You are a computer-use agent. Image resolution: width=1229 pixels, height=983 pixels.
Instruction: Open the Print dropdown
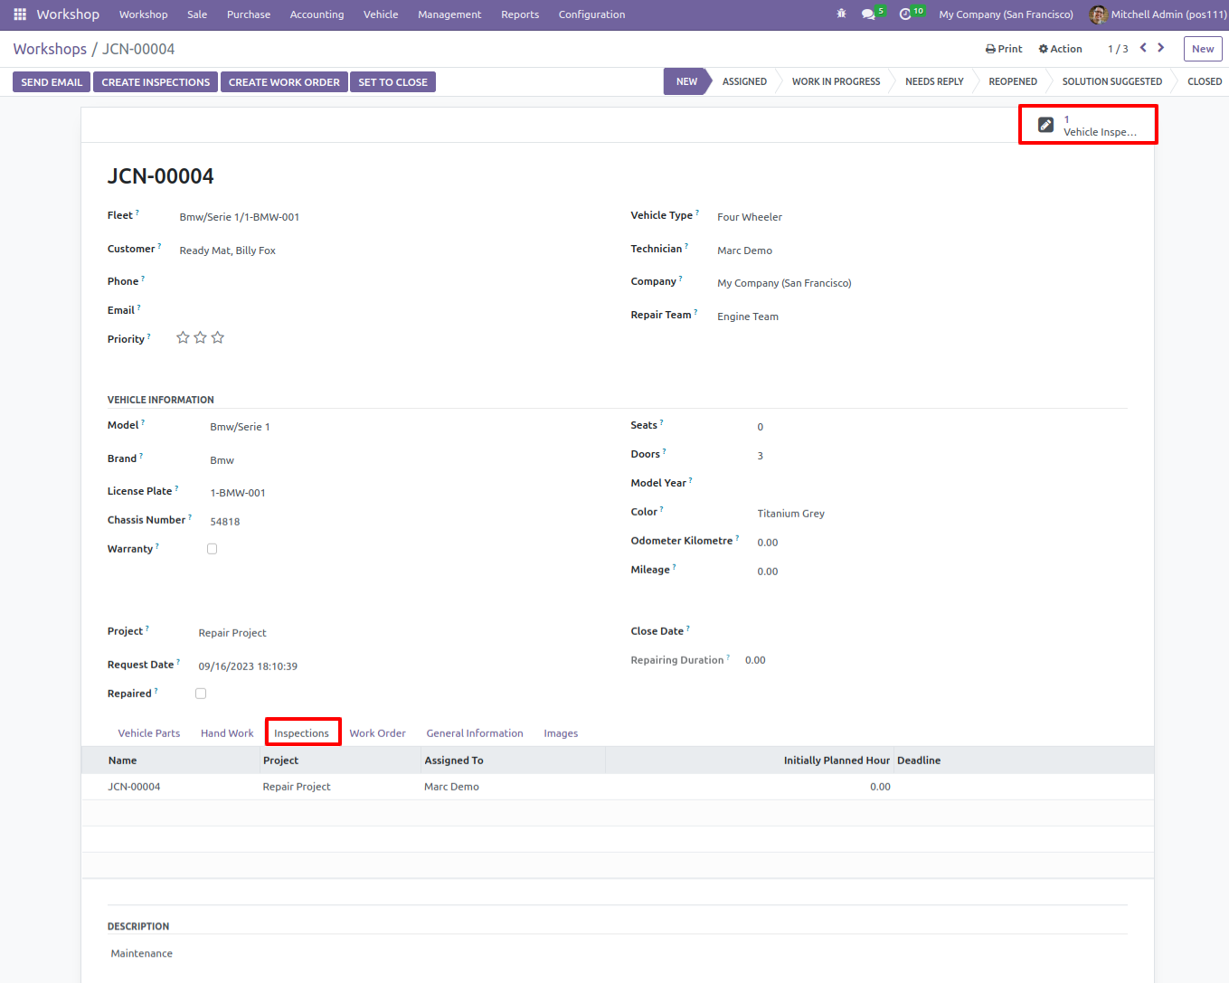tap(1004, 49)
